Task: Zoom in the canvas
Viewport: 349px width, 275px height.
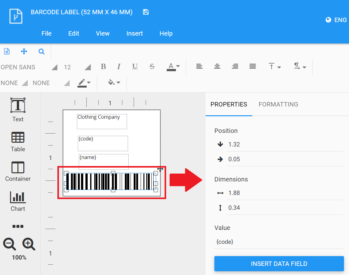Action: pyautogui.click(x=29, y=244)
